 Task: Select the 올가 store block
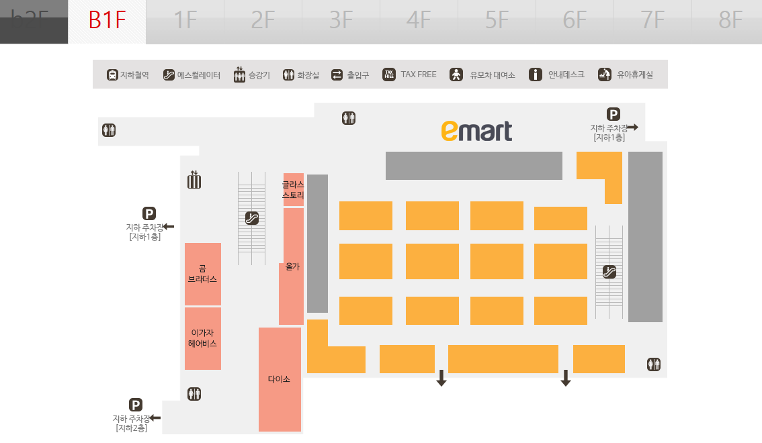tap(292, 266)
